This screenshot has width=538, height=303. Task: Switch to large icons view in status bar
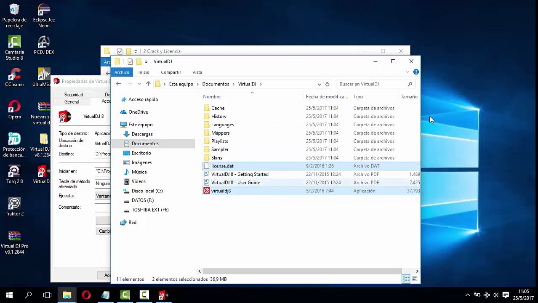pos(415,279)
